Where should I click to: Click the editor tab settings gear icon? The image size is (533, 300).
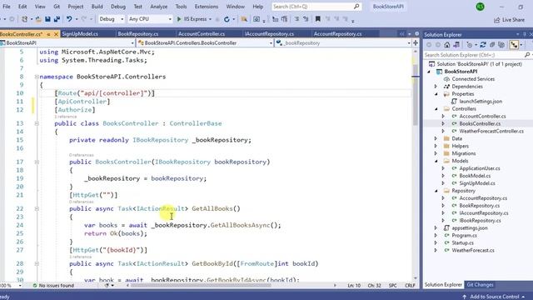(417, 34)
